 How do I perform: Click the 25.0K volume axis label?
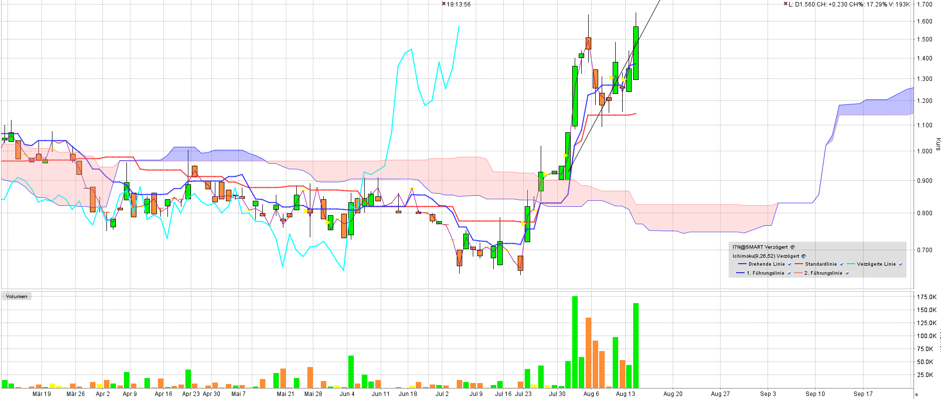click(925, 375)
